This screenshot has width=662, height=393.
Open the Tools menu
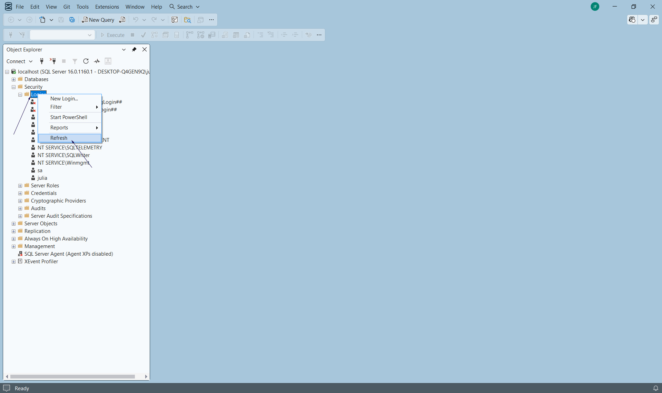[82, 7]
